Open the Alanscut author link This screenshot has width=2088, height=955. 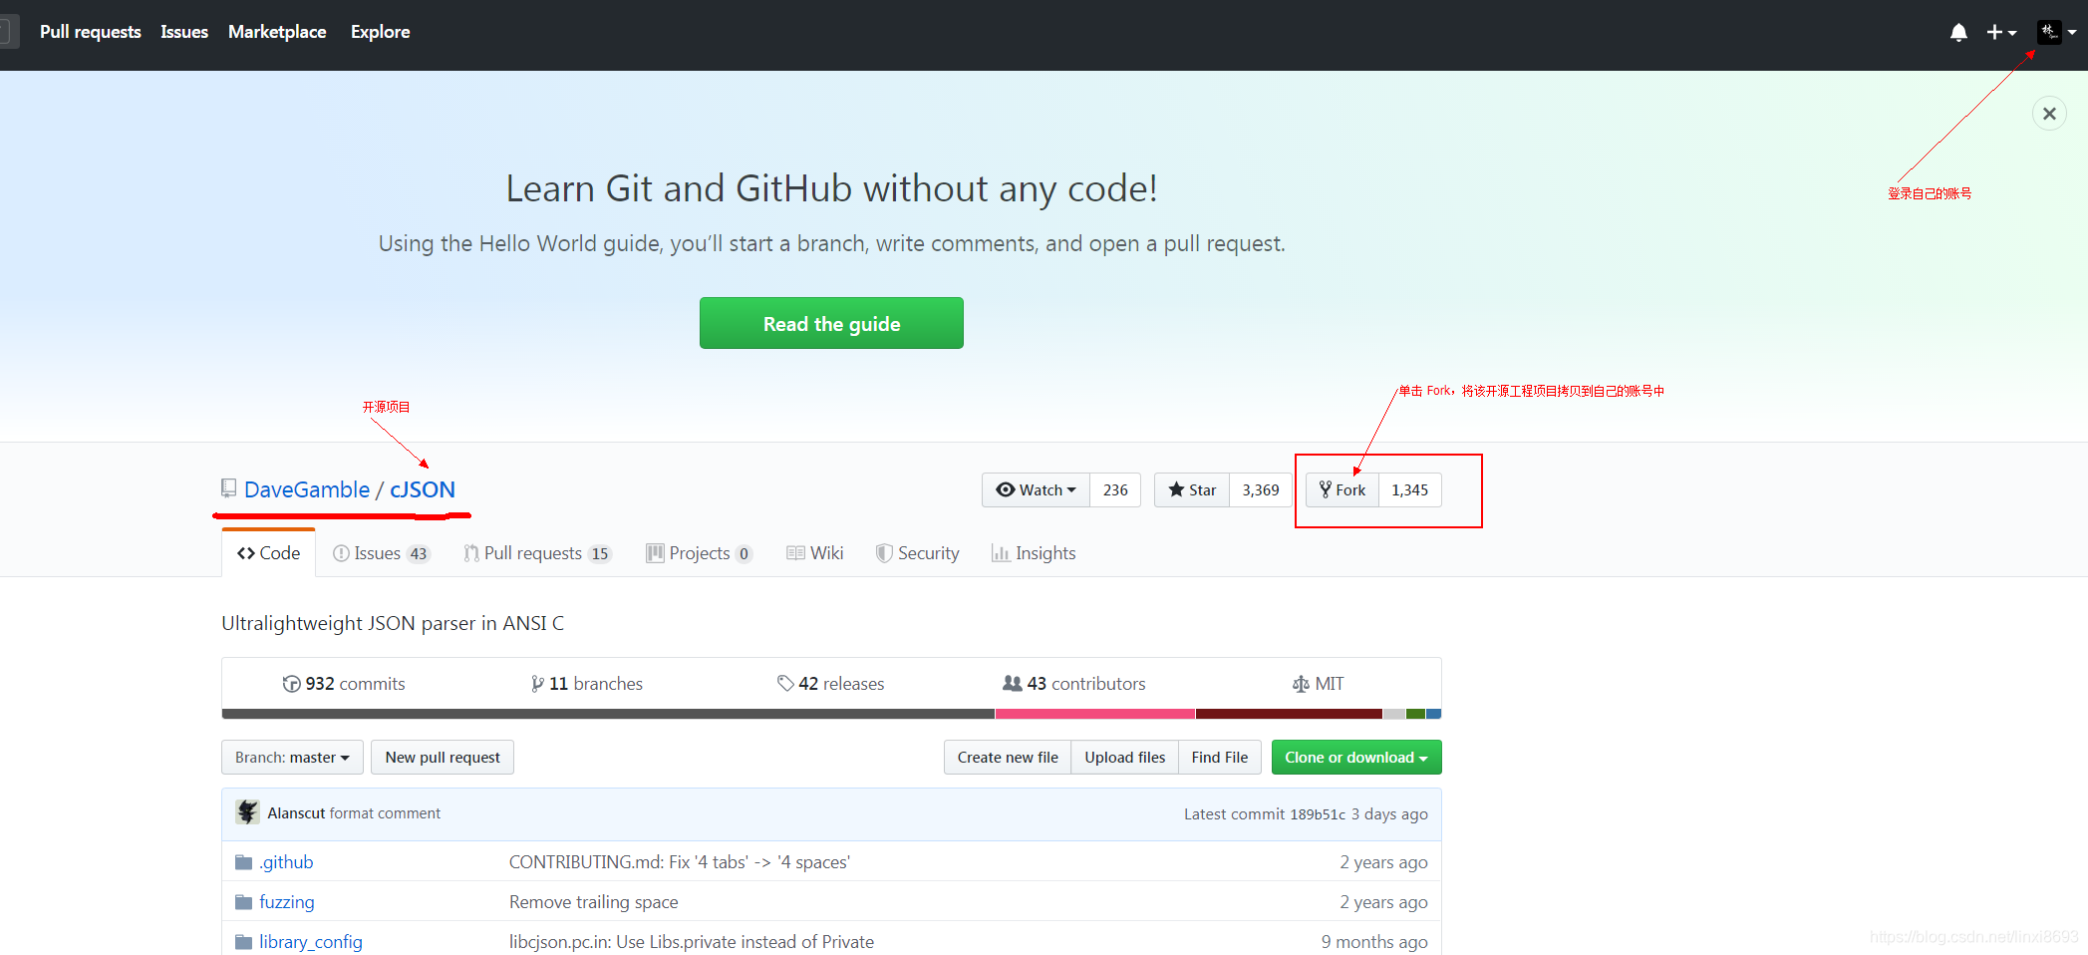point(296,813)
